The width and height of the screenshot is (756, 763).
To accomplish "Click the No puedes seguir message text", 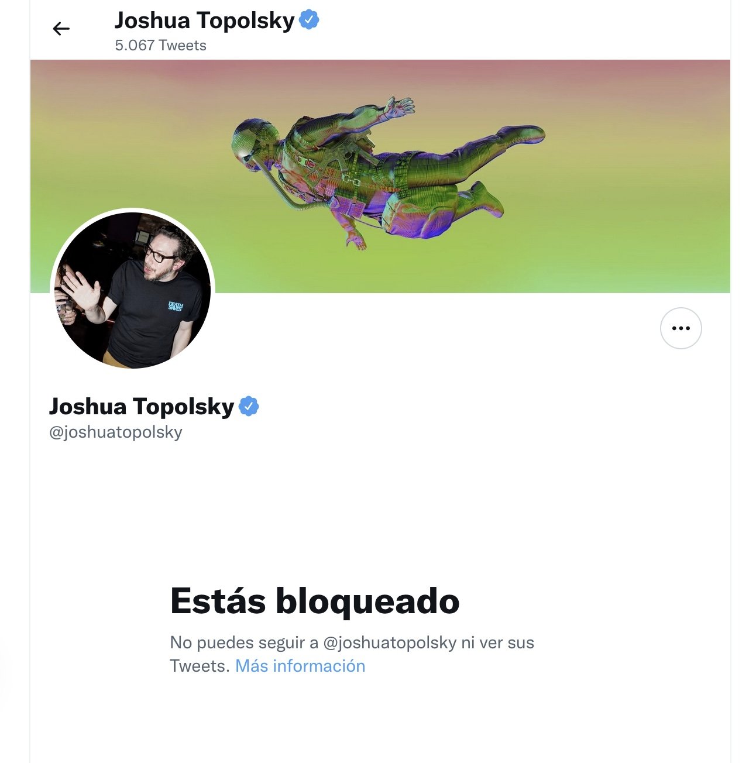I will (352, 654).
